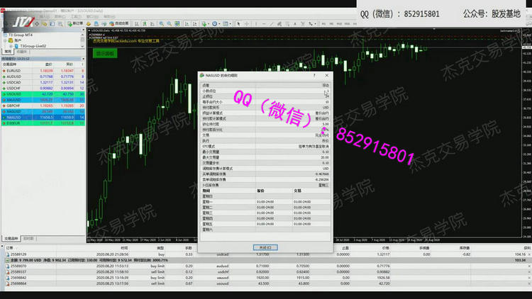Click the 关闭 button in contract dialog
The image size is (532, 299).
click(263, 247)
